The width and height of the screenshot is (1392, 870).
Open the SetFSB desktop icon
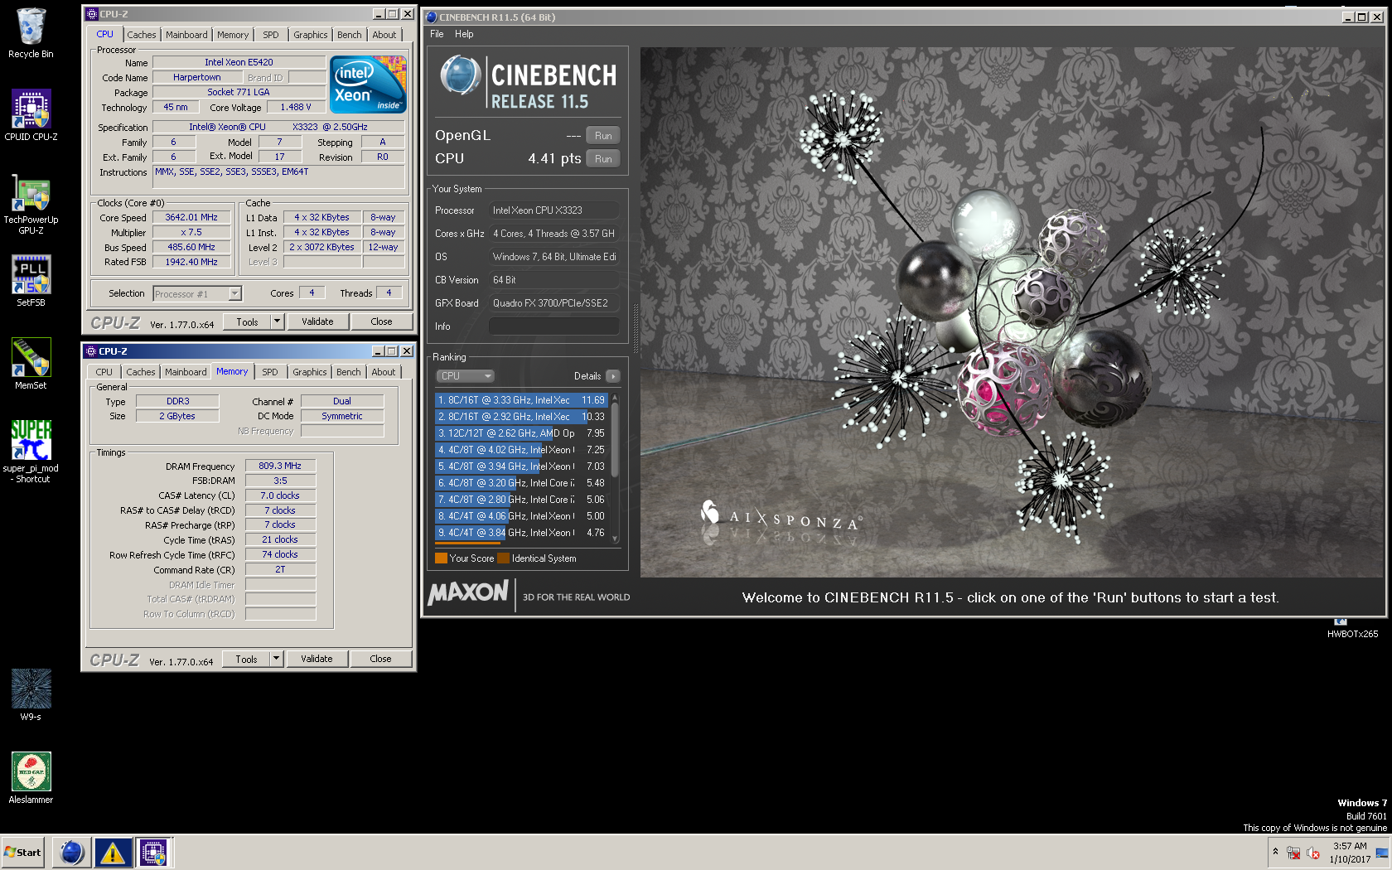click(31, 281)
